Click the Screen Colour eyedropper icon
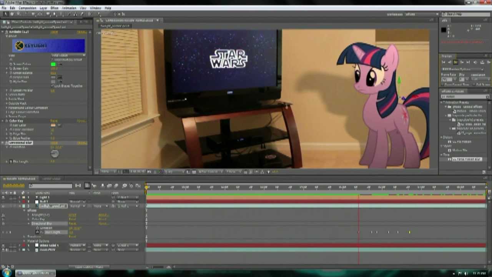The width and height of the screenshot is (492, 277). pyautogui.click(x=60, y=64)
